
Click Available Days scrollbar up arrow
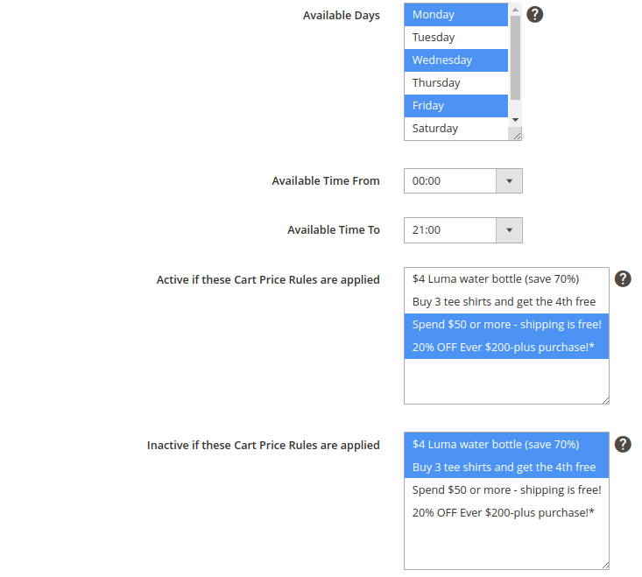pos(516,10)
